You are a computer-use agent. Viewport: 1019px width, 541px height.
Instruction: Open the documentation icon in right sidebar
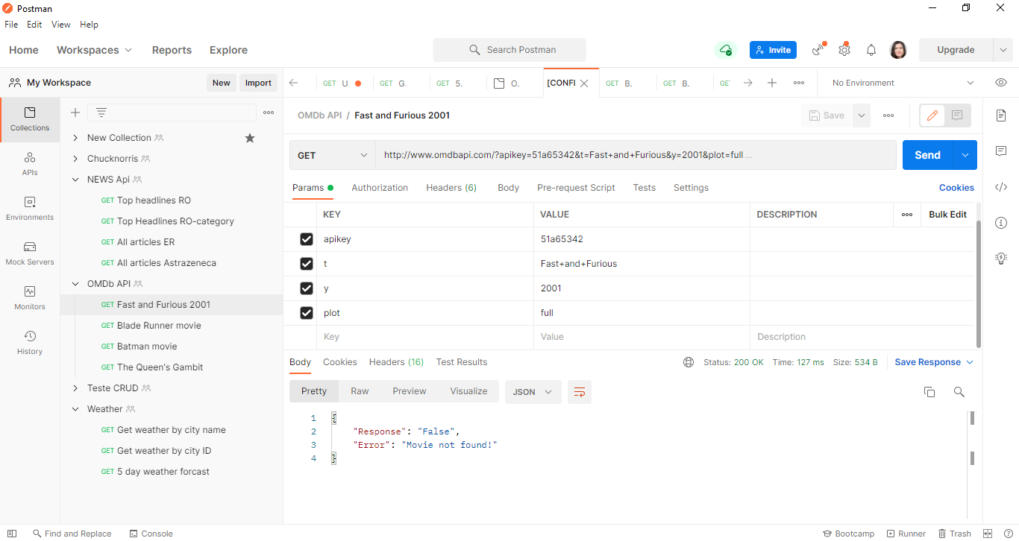[1001, 116]
